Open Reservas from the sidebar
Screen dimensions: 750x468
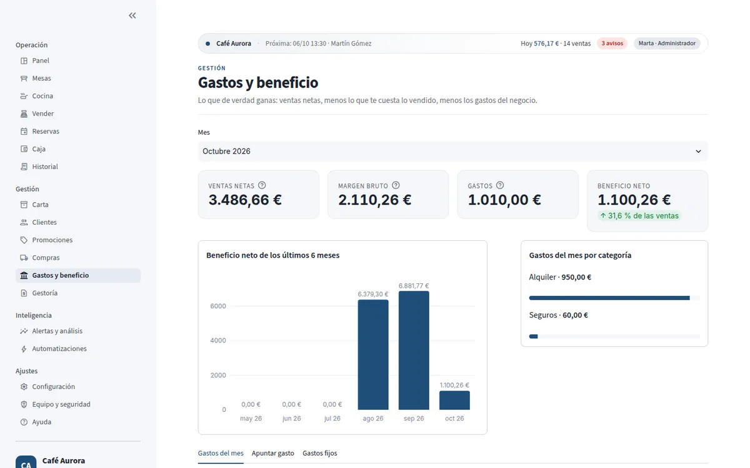pos(78,132)
